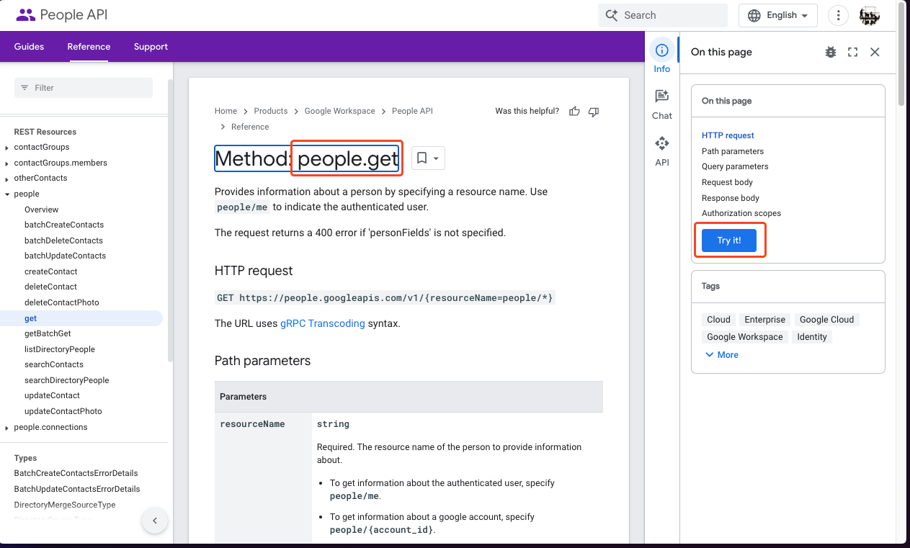Open the overflow menu icon

tap(838, 14)
